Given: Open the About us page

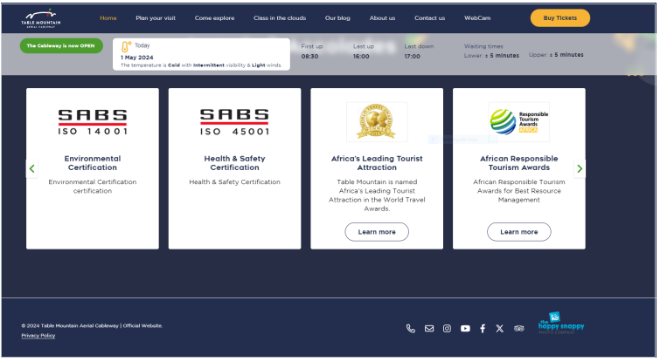Looking at the screenshot, I should (x=382, y=18).
